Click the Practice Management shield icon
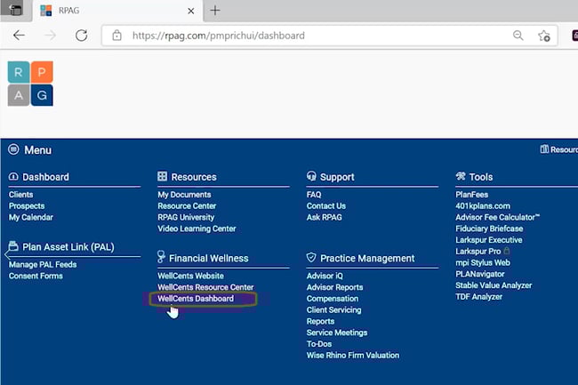The height and width of the screenshot is (385, 578). click(311, 257)
